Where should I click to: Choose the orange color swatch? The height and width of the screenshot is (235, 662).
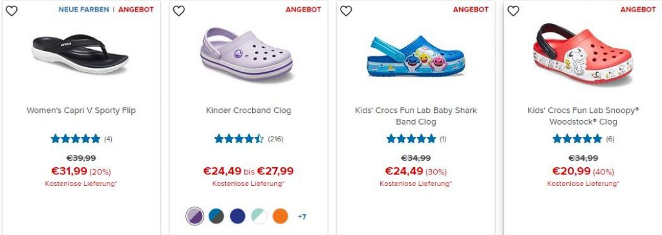(x=281, y=216)
